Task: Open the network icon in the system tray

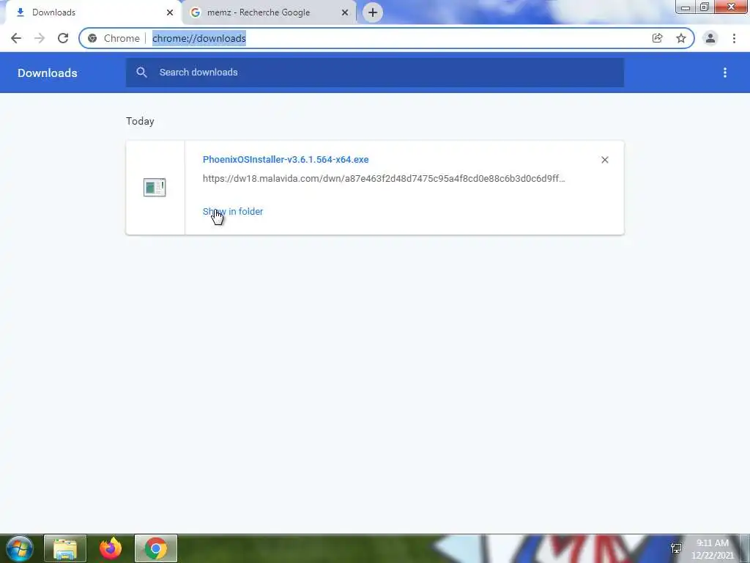Action: [x=676, y=548]
